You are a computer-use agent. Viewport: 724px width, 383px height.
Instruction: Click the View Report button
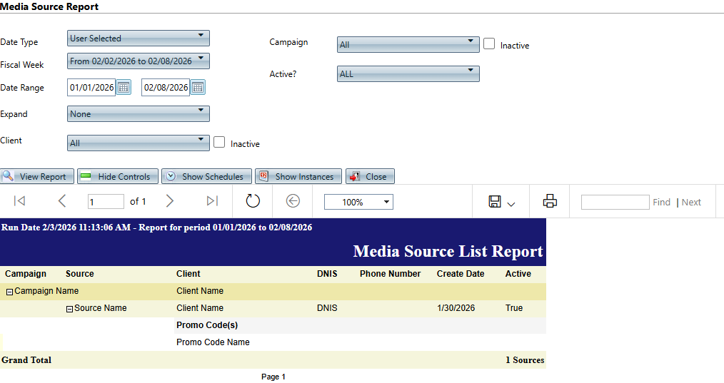coord(36,177)
